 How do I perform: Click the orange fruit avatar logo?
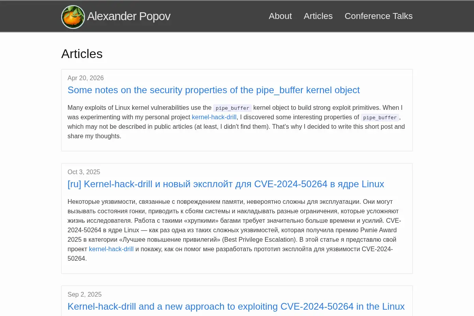pos(73,17)
